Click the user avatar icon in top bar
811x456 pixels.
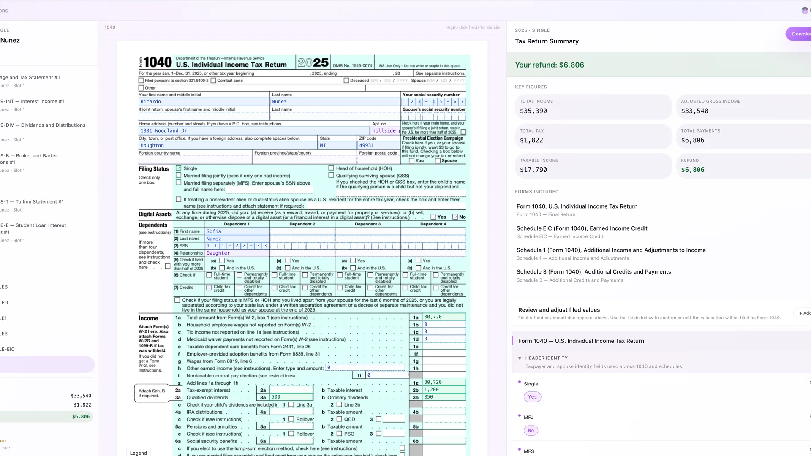805,11
